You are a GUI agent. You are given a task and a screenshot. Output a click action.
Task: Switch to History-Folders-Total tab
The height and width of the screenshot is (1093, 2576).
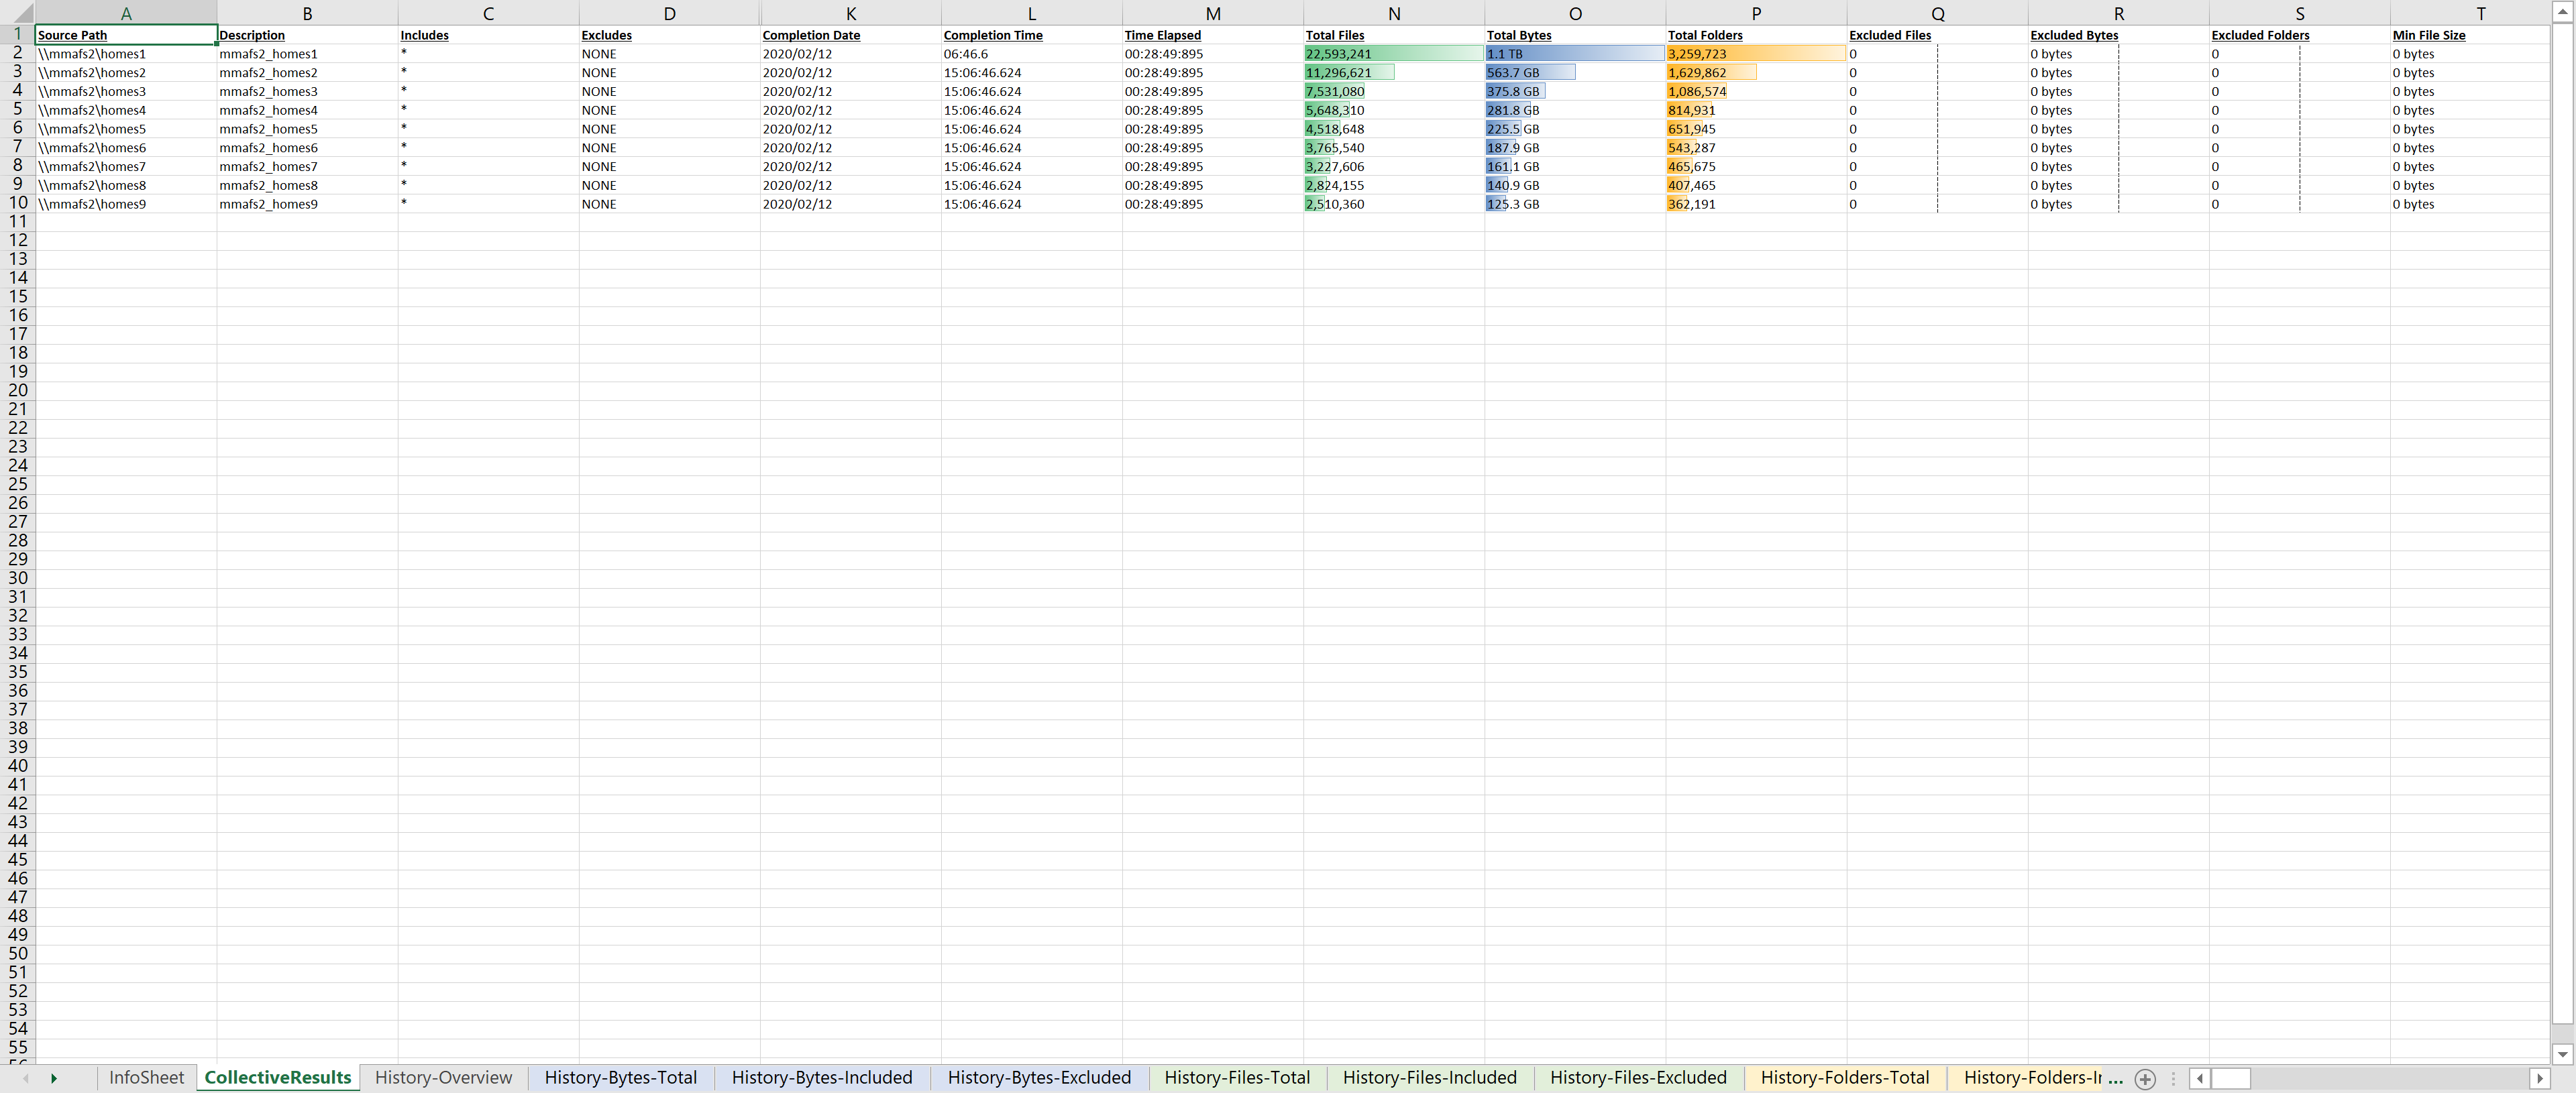tap(1845, 1077)
